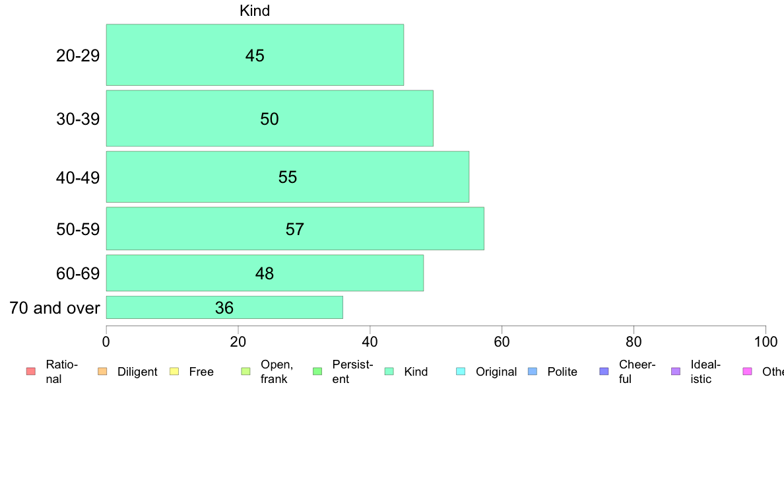Click the Open, frank legend swatch
Viewport: 784px width, 486px height.
point(245,371)
